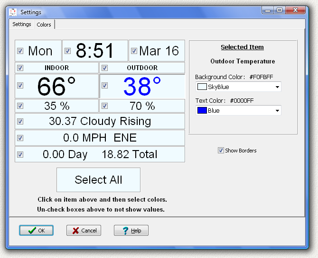Confirm settings with the OK button

pos(36,230)
